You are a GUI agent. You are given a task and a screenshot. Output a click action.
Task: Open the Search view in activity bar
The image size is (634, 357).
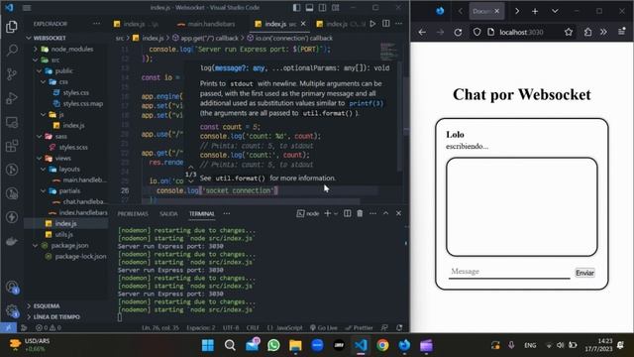tap(12, 51)
